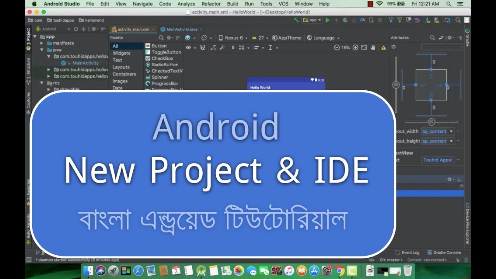Select the Widgets palette category
496x279 pixels.
pyautogui.click(x=121, y=53)
